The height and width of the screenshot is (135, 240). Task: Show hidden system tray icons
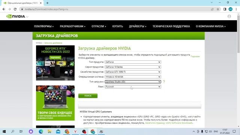coord(193,132)
